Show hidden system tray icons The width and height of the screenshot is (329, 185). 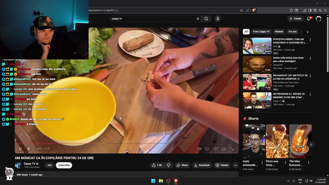click(288, 181)
